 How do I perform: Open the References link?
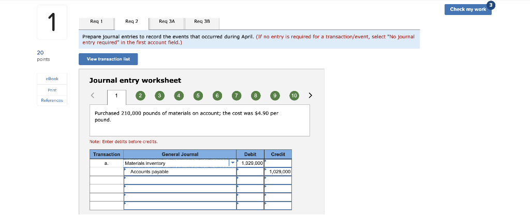[x=52, y=101]
